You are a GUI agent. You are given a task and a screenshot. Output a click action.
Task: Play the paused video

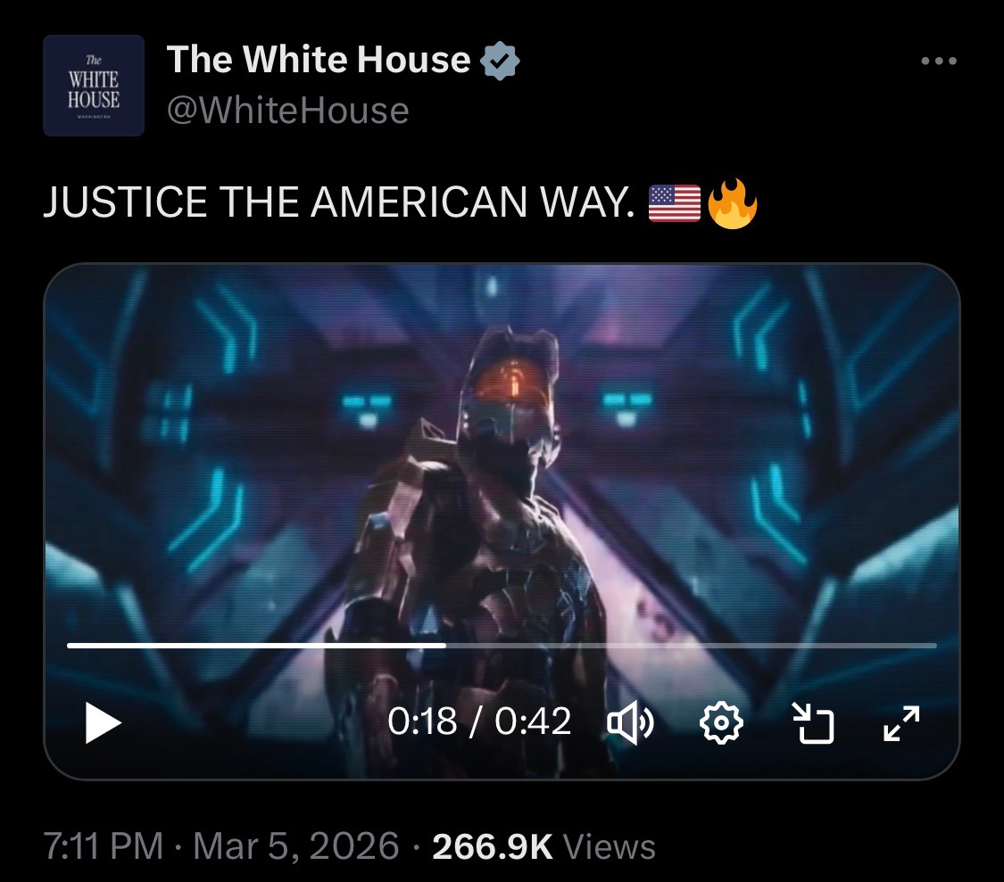[x=103, y=722]
